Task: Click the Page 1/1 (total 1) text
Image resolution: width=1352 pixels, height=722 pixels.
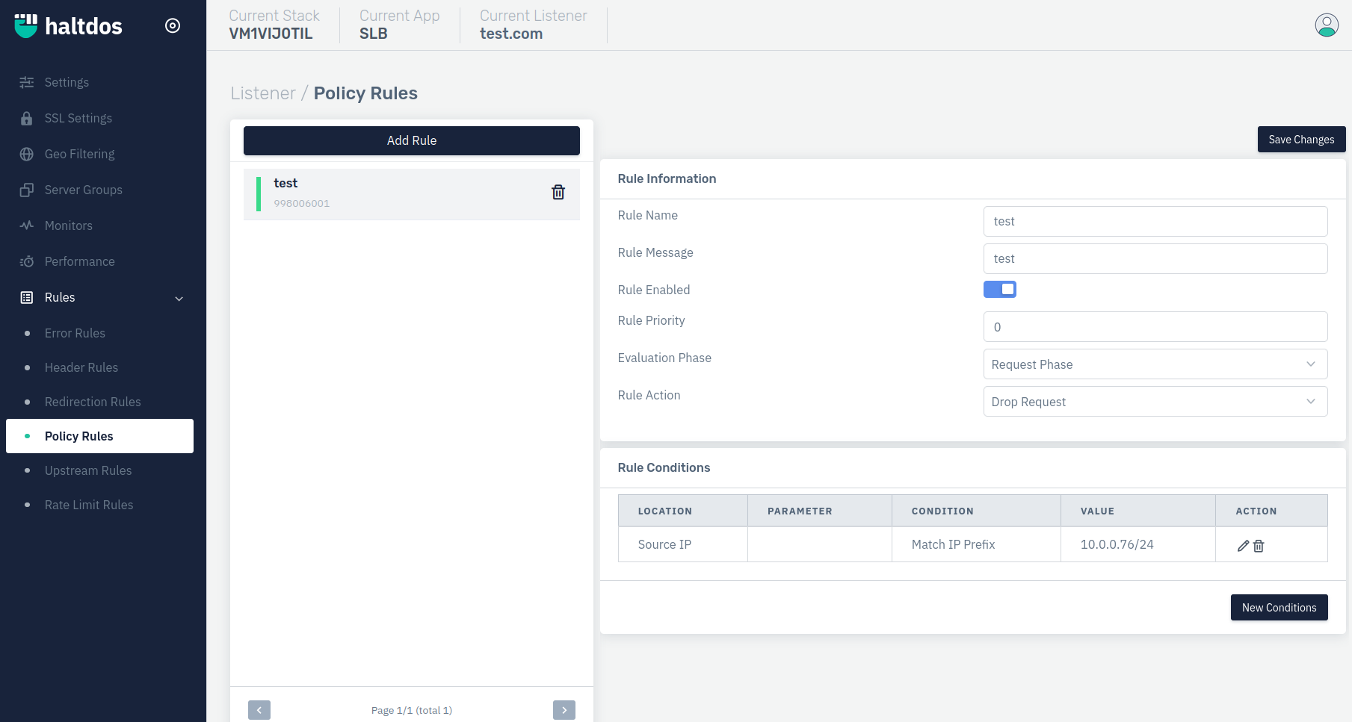Action: pos(412,710)
